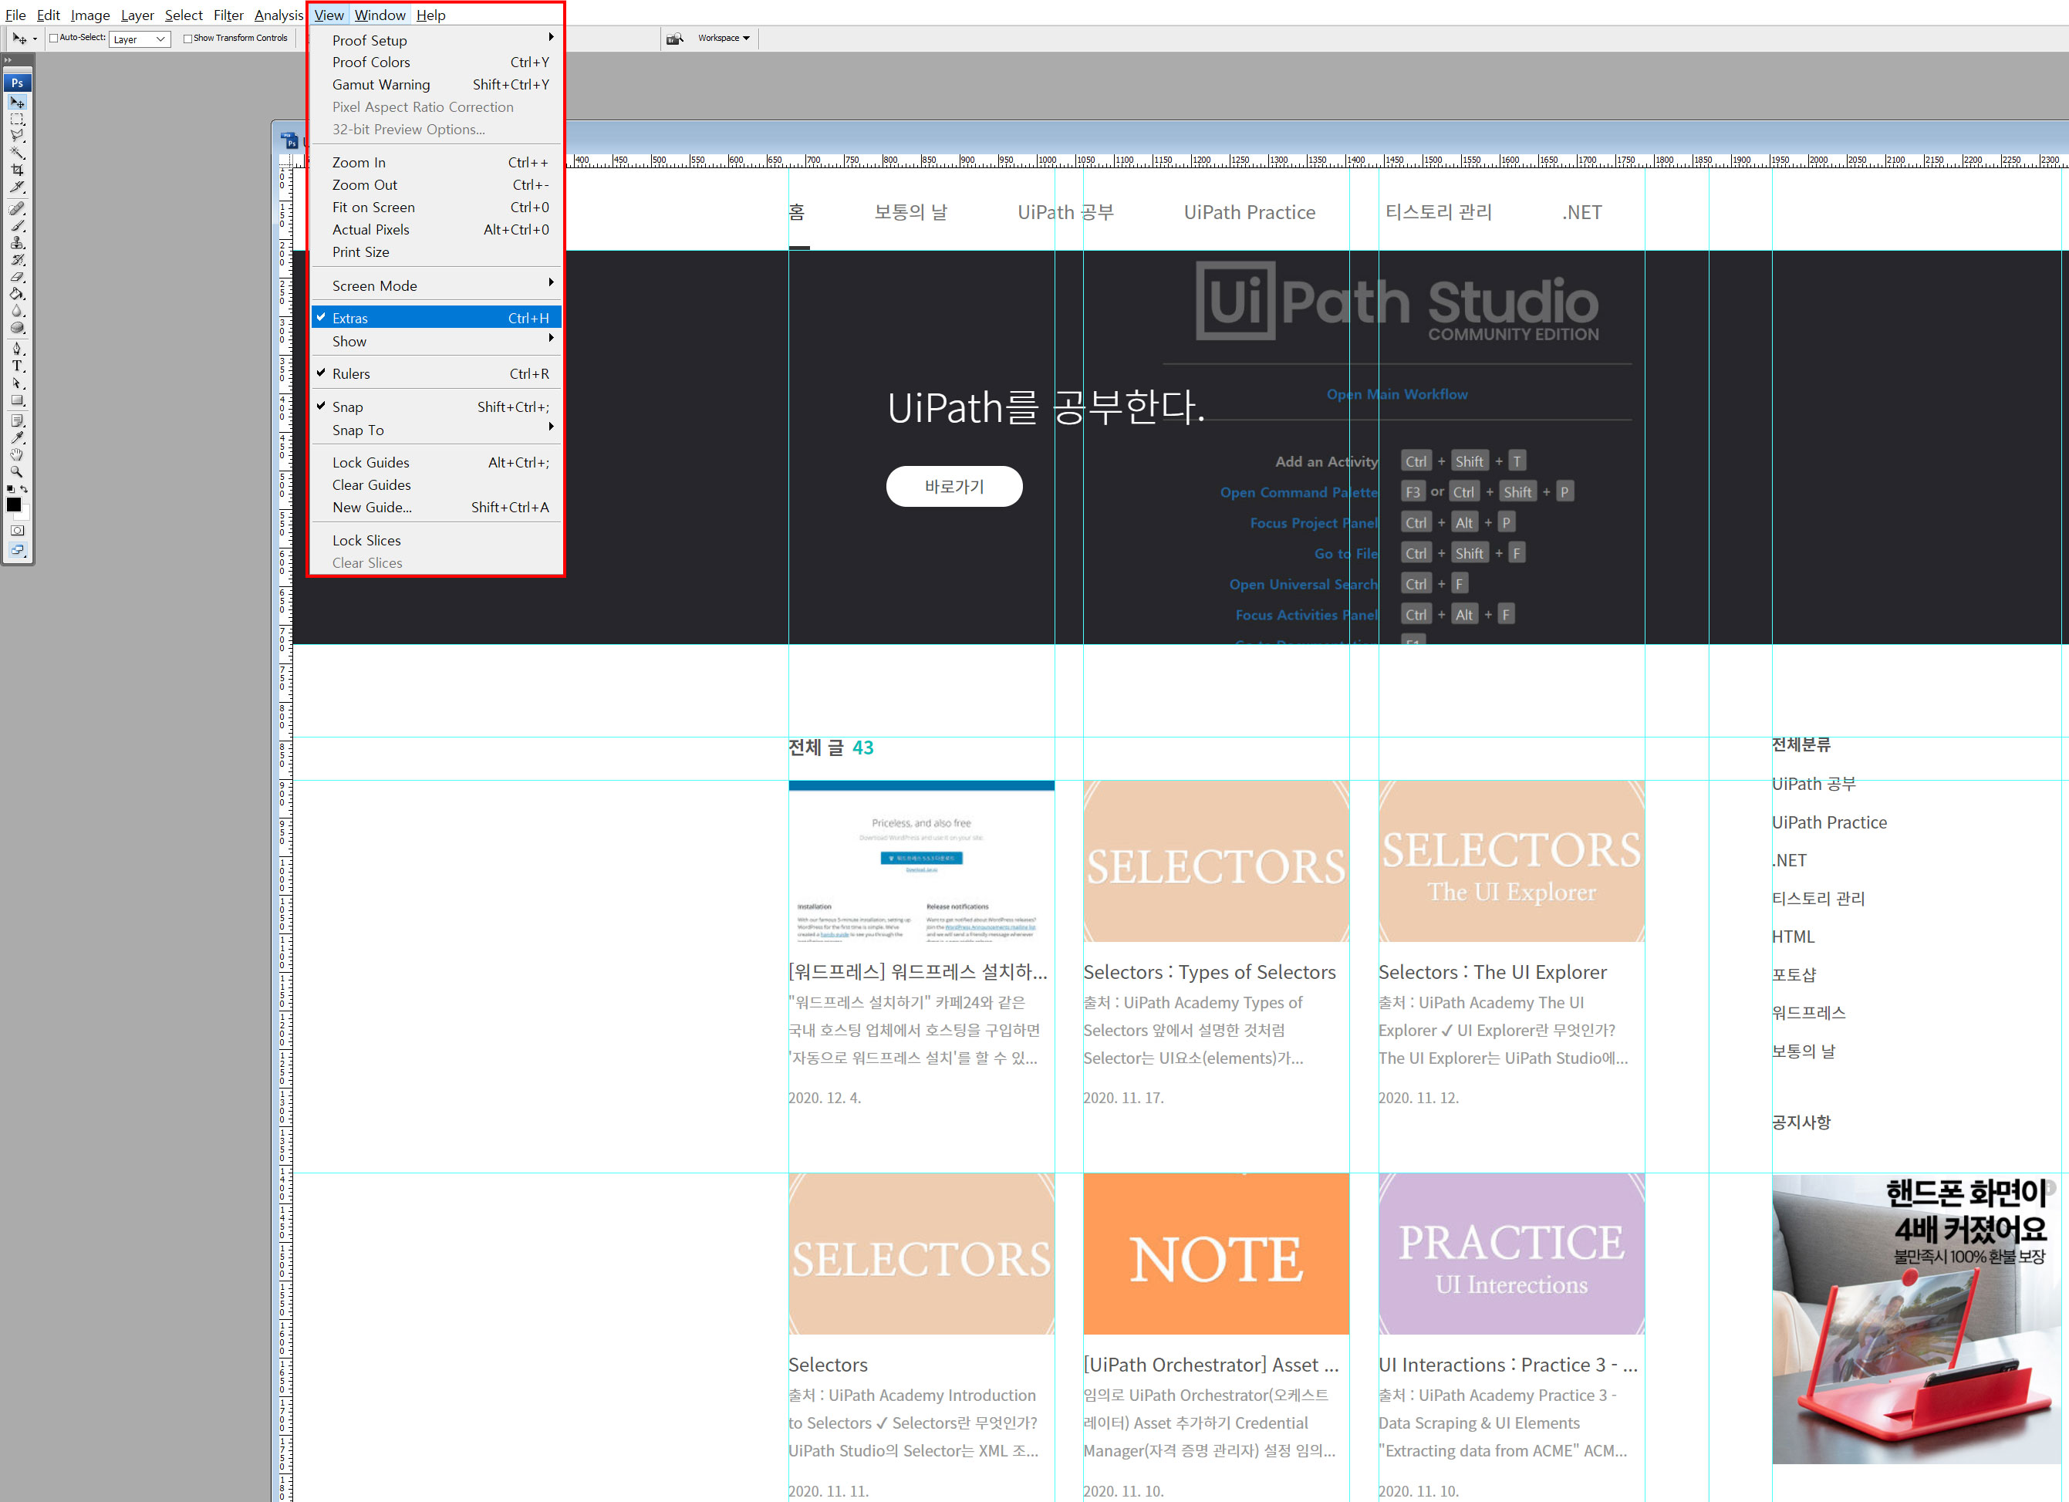Toggle Lock Guides in the View menu
The height and width of the screenshot is (1502, 2069).
(436, 463)
